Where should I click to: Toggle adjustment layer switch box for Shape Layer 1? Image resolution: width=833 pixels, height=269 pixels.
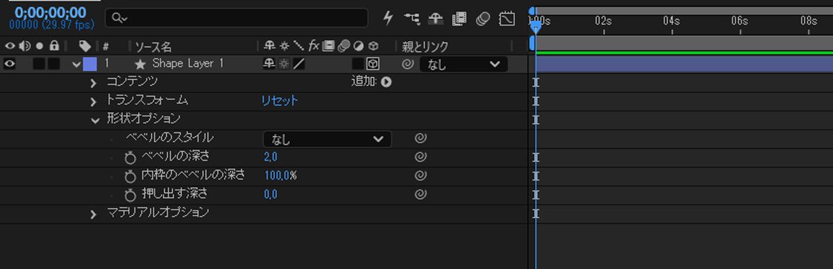click(357, 64)
